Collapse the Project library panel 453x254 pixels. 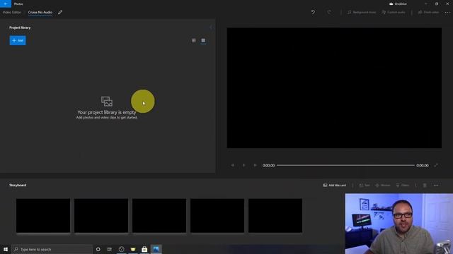211,28
